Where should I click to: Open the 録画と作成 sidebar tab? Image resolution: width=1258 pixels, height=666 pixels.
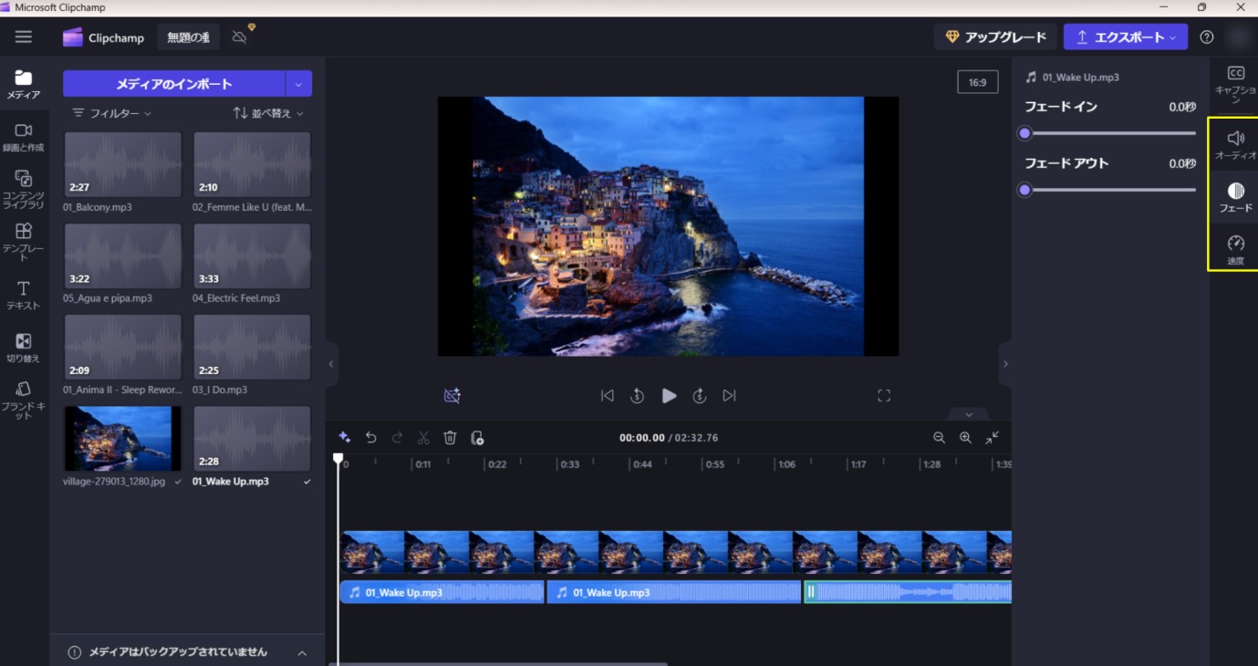coord(24,138)
